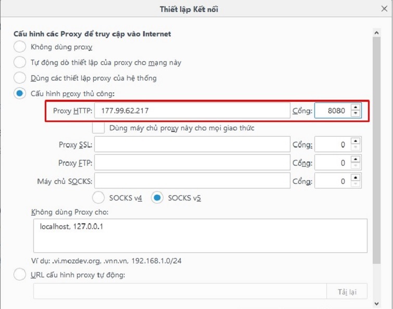Select "Dùng các thiết lập proxy của hệ thống"
The width and height of the screenshot is (393, 309).
point(20,78)
